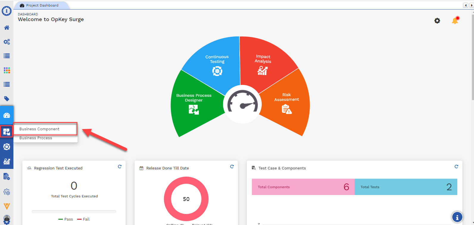This screenshot has height=225, width=474.
Task: Open the tag icon in the sidebar
Action: (7, 99)
